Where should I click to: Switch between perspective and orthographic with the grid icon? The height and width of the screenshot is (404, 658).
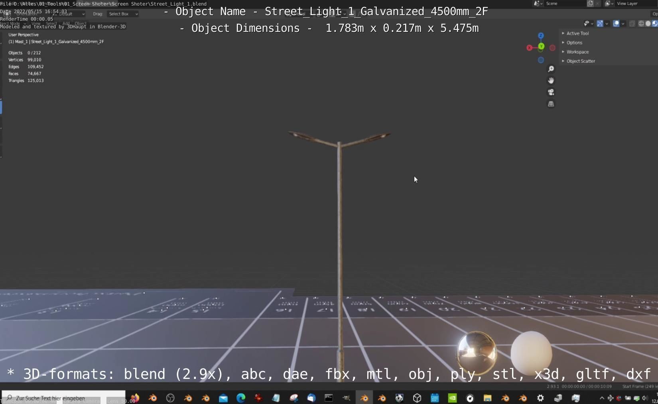551,104
